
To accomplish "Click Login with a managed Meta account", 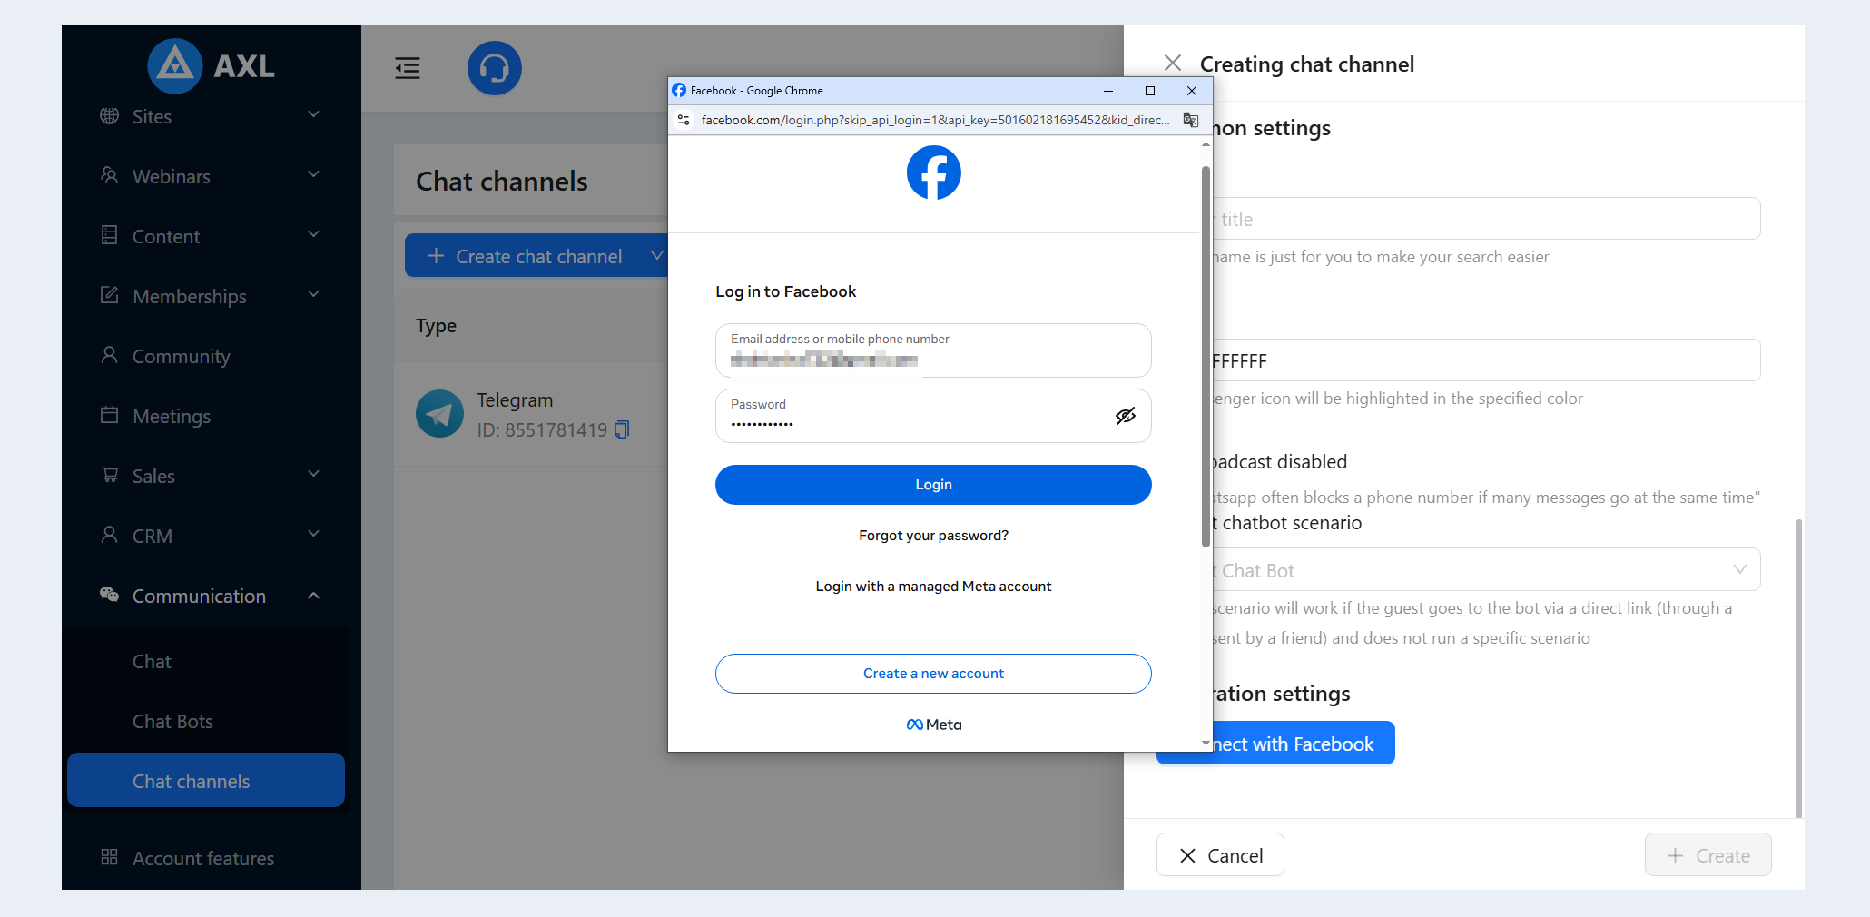I will click(933, 587).
